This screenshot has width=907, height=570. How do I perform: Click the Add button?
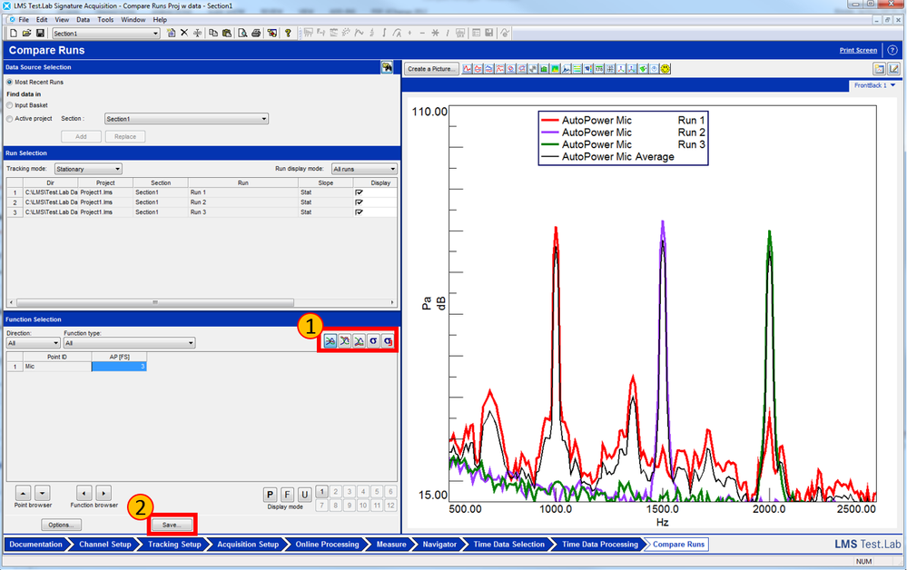tap(81, 136)
